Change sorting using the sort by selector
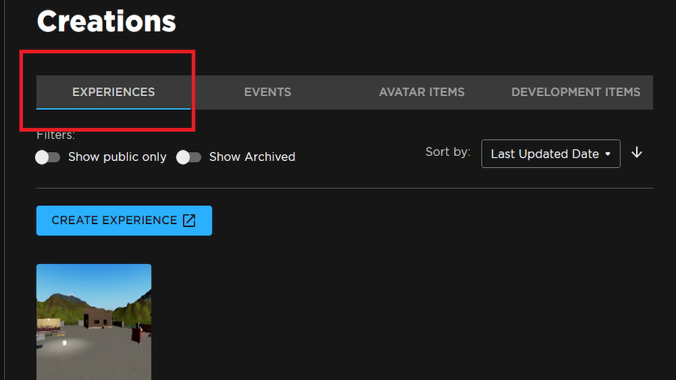Image resolution: width=676 pixels, height=380 pixels. 550,154
